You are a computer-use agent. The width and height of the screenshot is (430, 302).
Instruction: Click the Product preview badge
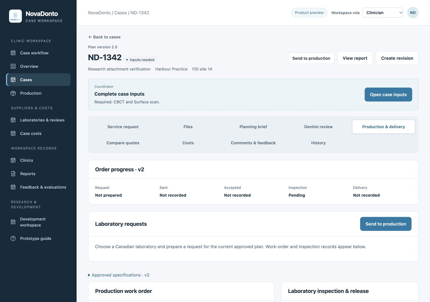coord(309,13)
